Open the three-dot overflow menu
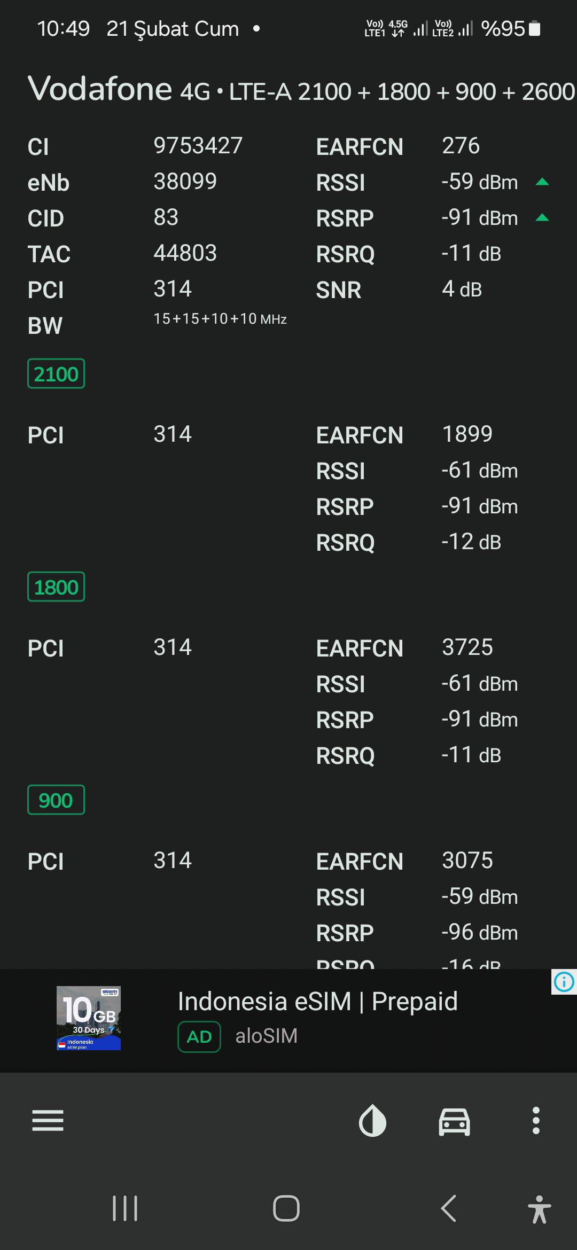577x1250 pixels. click(536, 1120)
